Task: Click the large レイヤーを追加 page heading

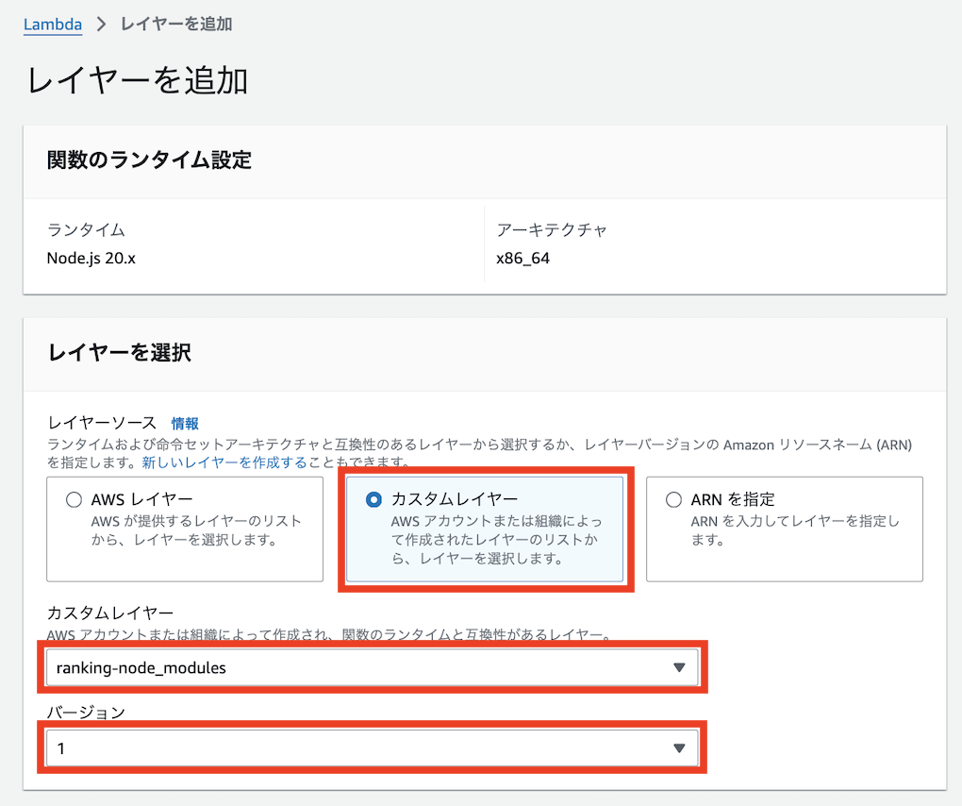Action: click(138, 80)
